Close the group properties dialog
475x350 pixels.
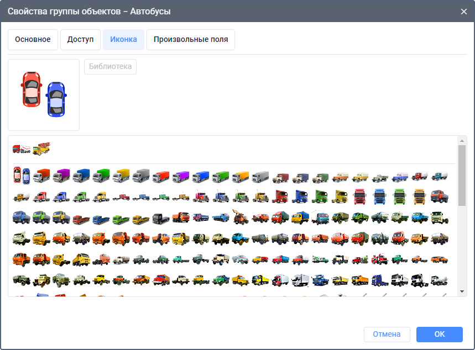464,12
